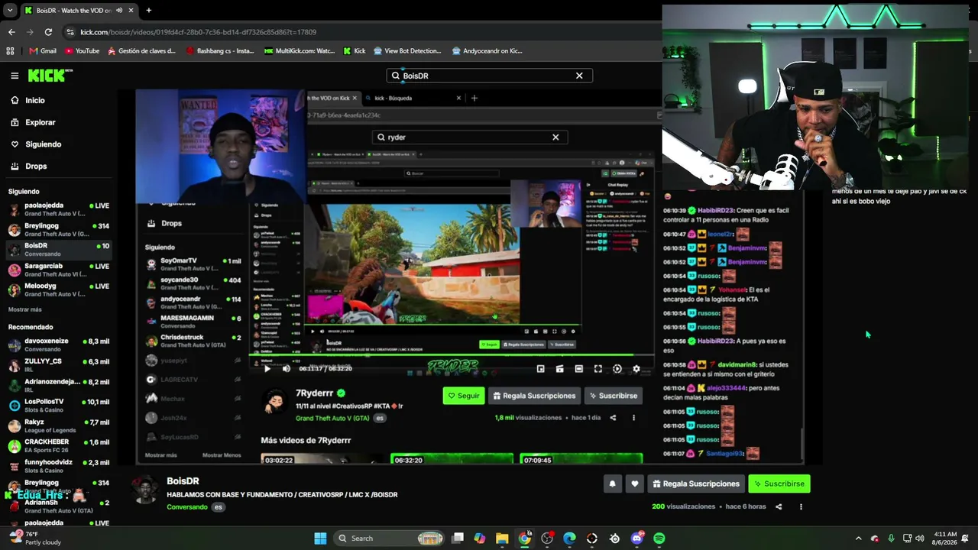Open the Windows Start menu
This screenshot has width=978, height=550.
coord(320,539)
